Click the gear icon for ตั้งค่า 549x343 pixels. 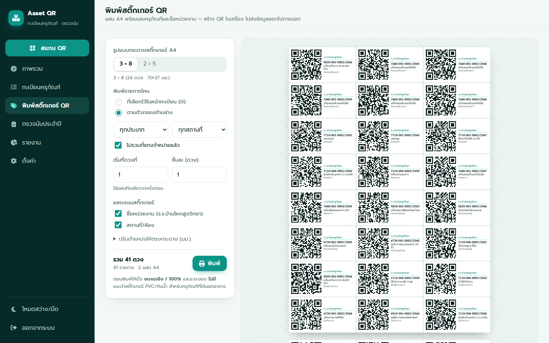point(14,161)
